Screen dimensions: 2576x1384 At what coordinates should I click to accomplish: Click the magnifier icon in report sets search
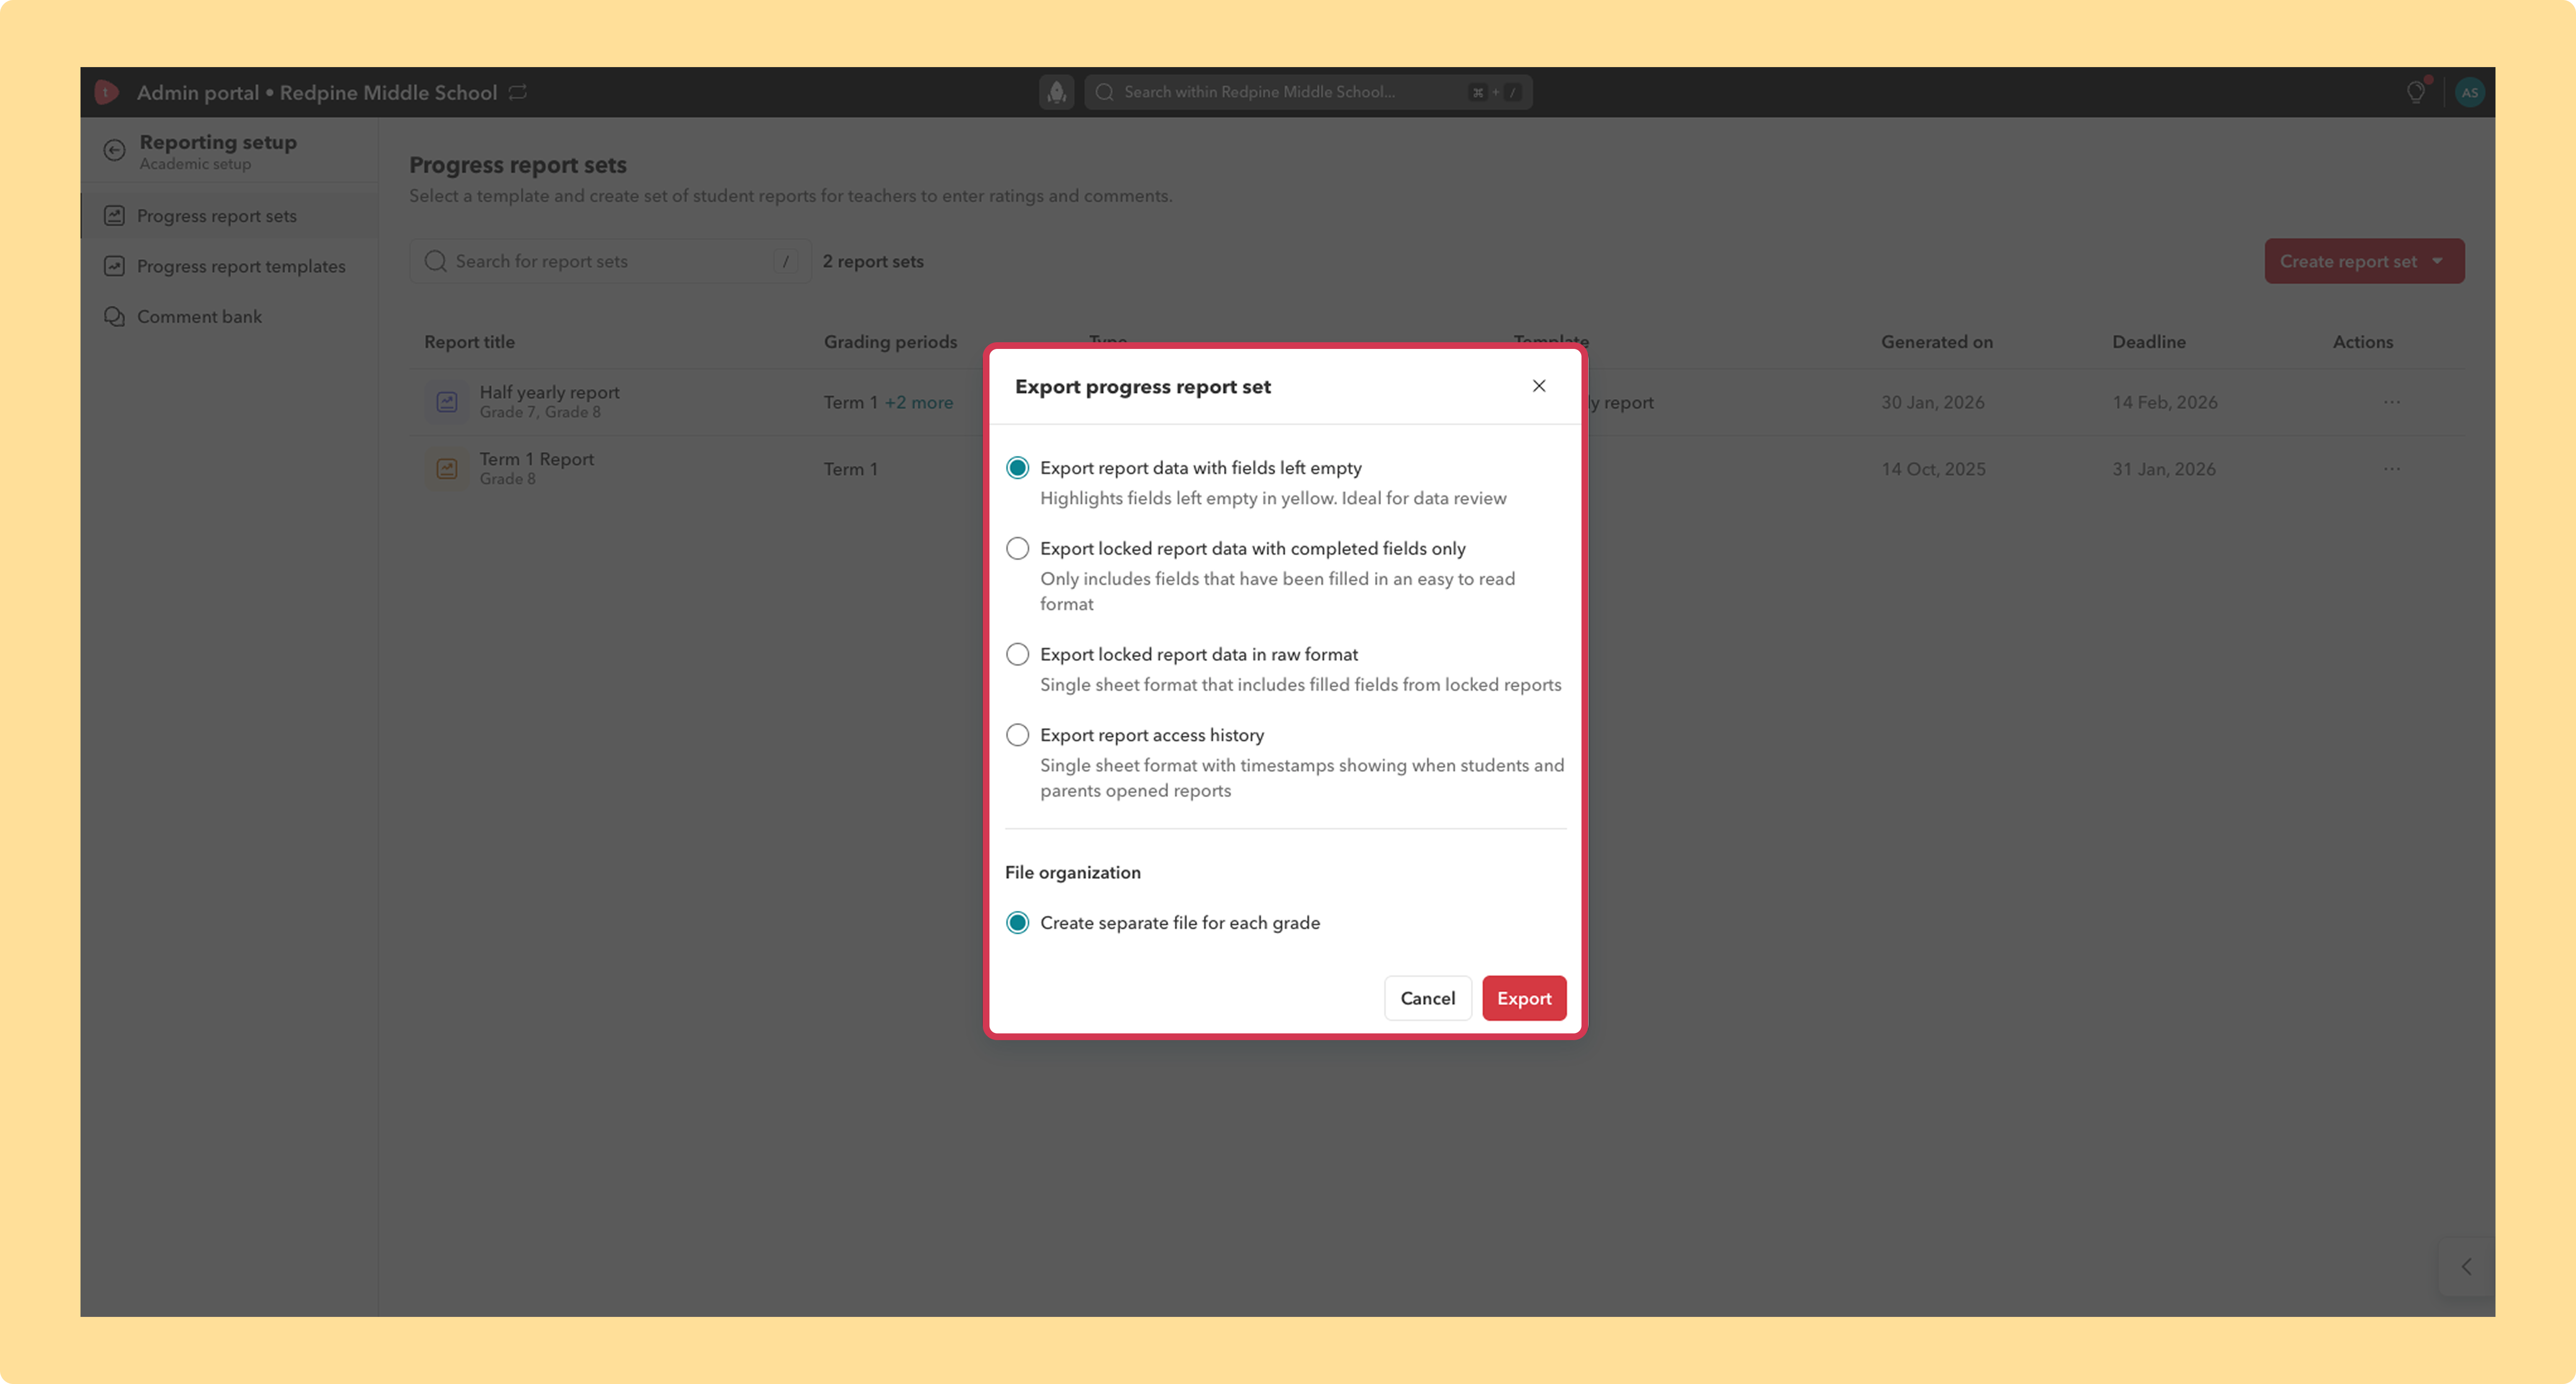pos(435,261)
